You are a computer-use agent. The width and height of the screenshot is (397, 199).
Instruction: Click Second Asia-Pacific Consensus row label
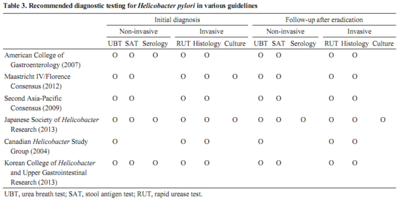point(33,103)
